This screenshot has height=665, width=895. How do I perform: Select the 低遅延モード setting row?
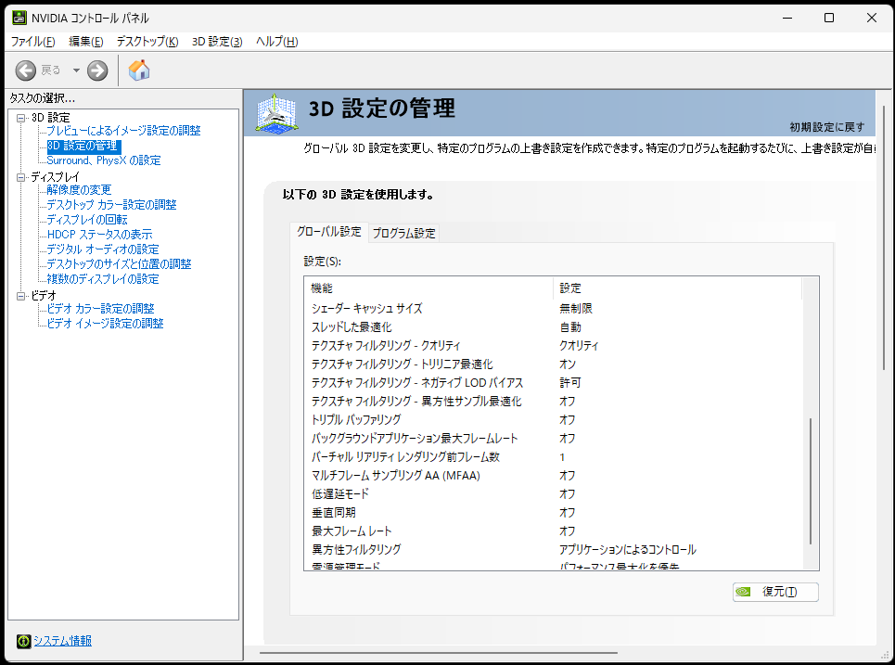click(553, 494)
